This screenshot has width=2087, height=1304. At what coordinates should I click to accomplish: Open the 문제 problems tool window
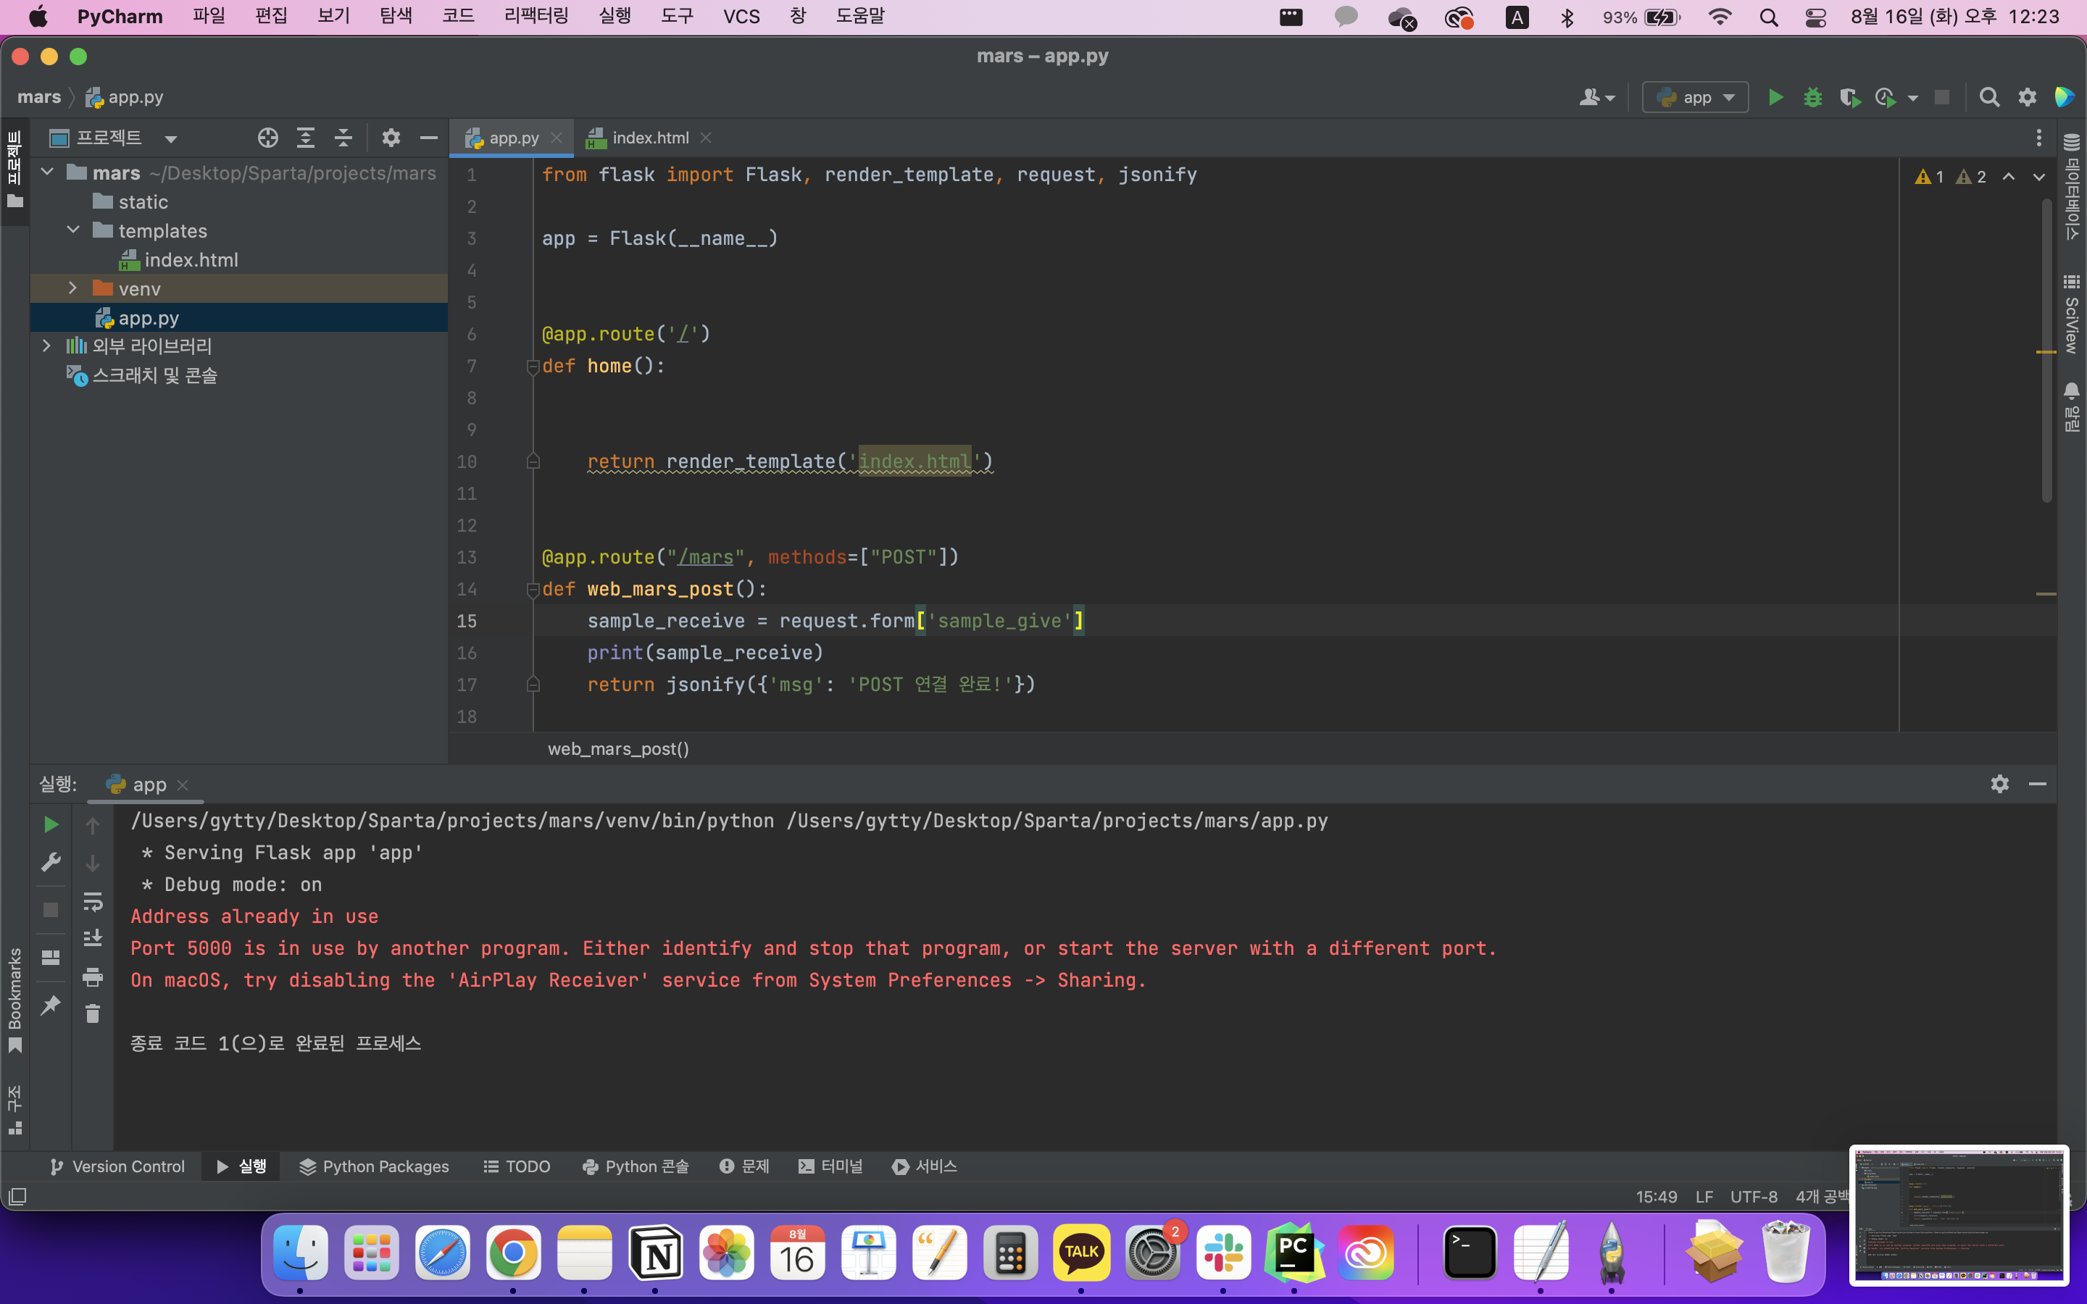pyautogui.click(x=744, y=1167)
